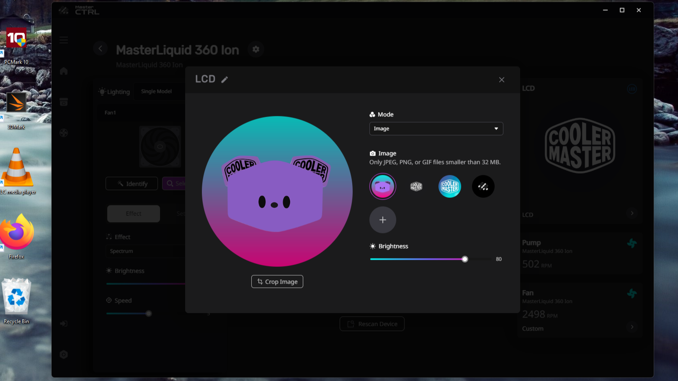
Task: Expand the Fan Custom chevron
Action: click(632, 327)
